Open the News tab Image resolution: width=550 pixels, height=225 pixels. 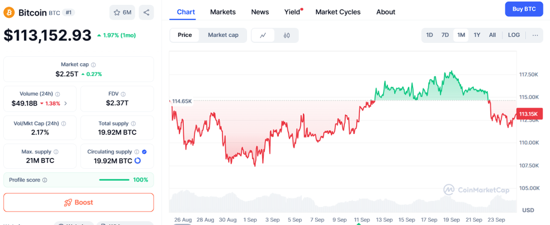260,12
